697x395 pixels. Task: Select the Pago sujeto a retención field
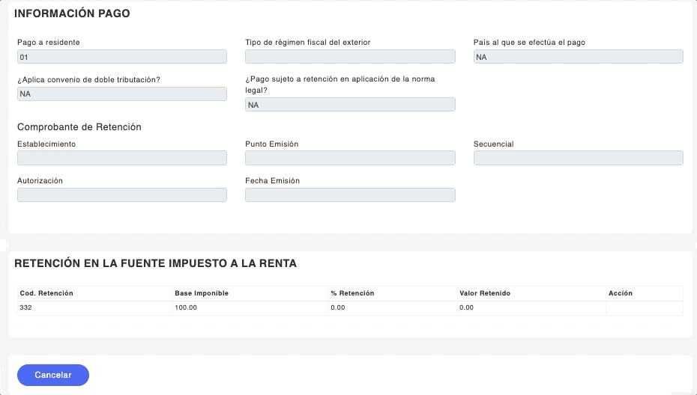(350, 105)
